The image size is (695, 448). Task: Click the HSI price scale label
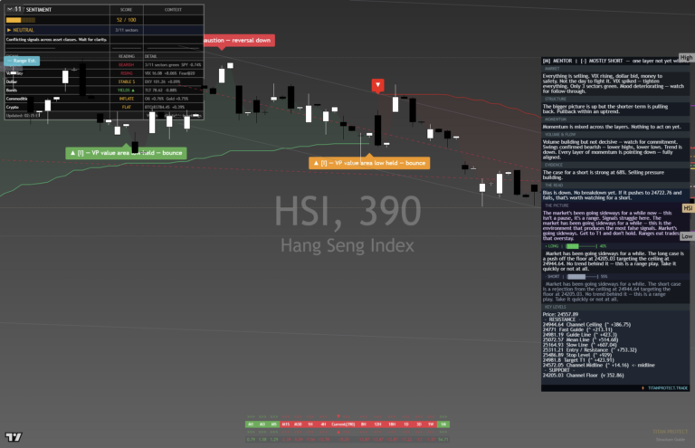point(688,208)
